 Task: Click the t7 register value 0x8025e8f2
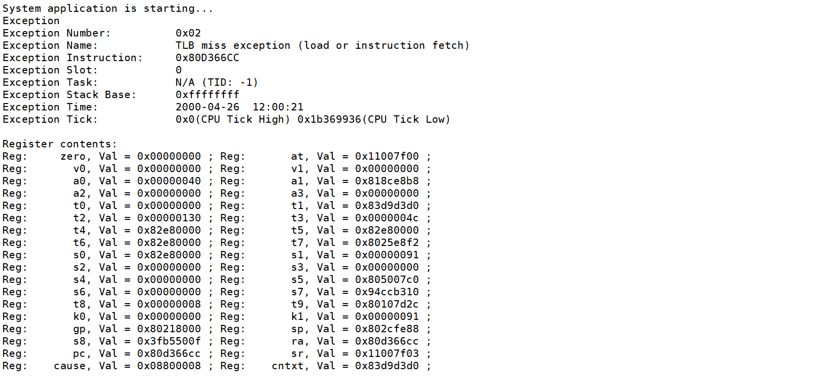(387, 243)
